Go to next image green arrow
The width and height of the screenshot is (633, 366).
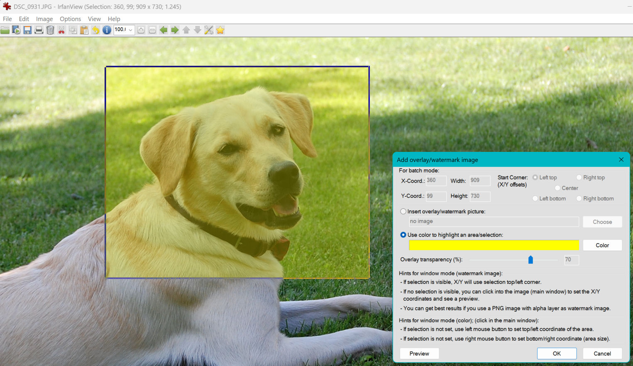175,30
